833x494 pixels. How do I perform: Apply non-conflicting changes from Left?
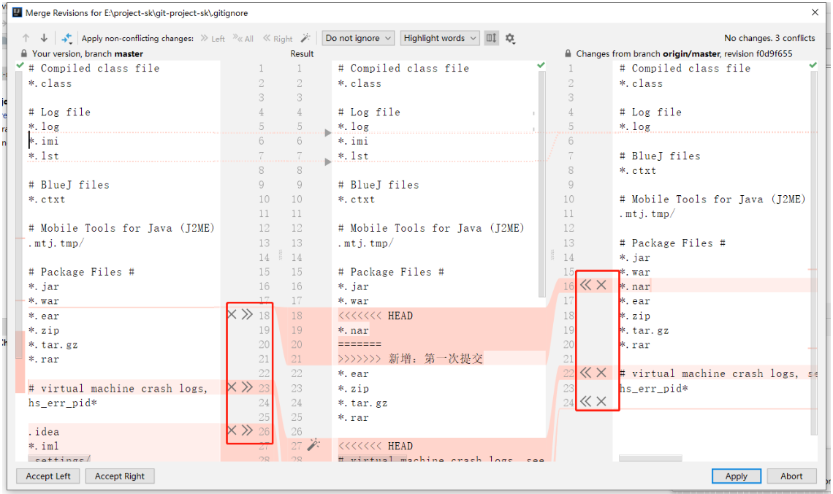tap(213, 38)
